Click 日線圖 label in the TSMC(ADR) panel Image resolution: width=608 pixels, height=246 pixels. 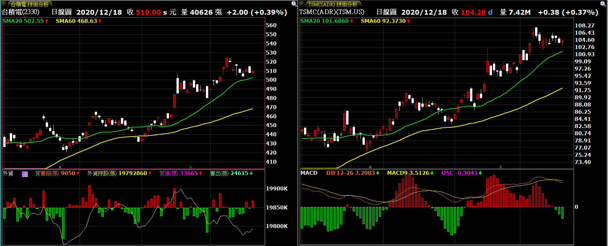point(386,12)
